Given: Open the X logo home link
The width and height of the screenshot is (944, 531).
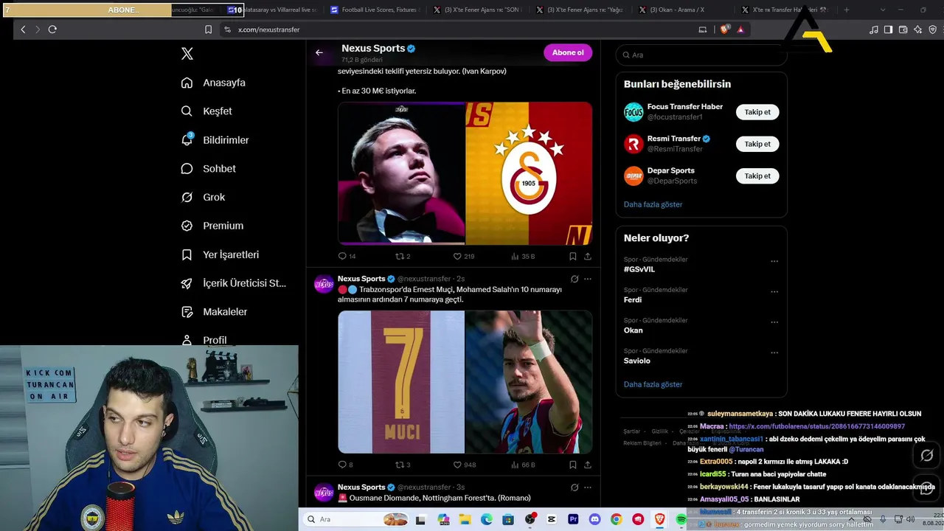Looking at the screenshot, I should 187,54.
